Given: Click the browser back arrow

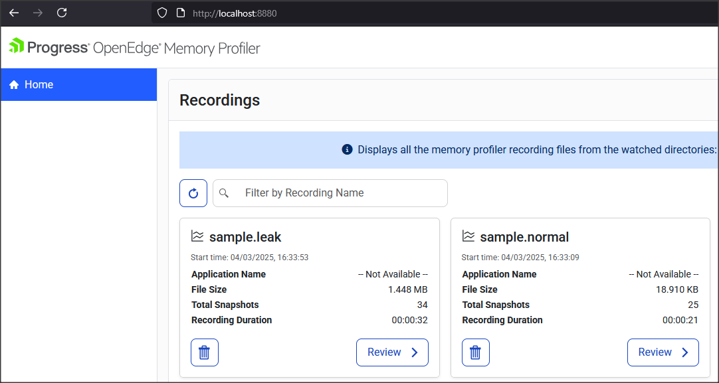Looking at the screenshot, I should click(x=14, y=13).
